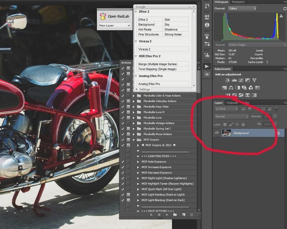Toggle dialog box for MCP Light Painting
The width and height of the screenshot is (287, 229).
pyautogui.click(x=128, y=195)
